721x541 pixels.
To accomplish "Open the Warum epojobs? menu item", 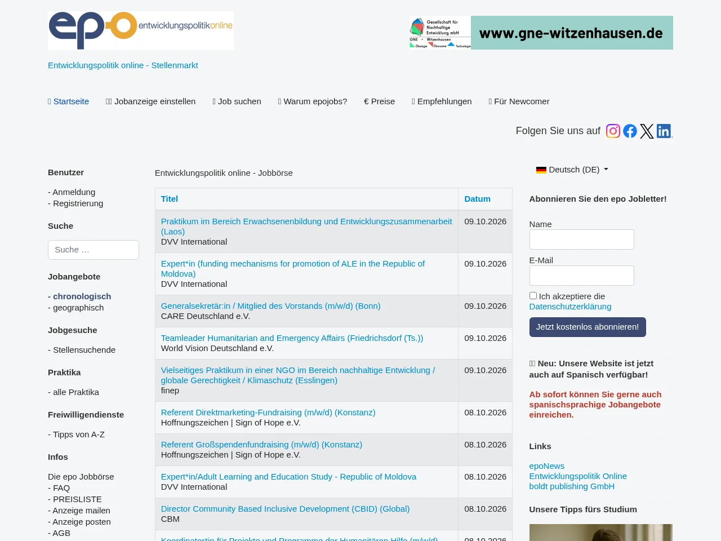I will pos(313,101).
